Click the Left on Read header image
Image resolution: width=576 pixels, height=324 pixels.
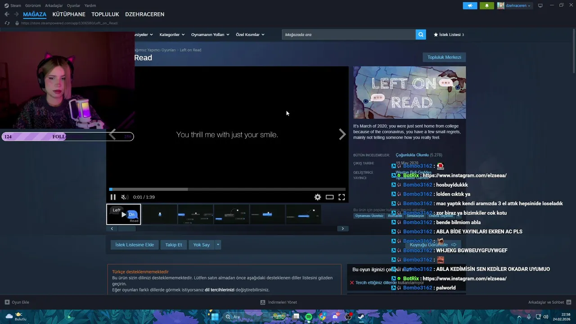(x=409, y=93)
